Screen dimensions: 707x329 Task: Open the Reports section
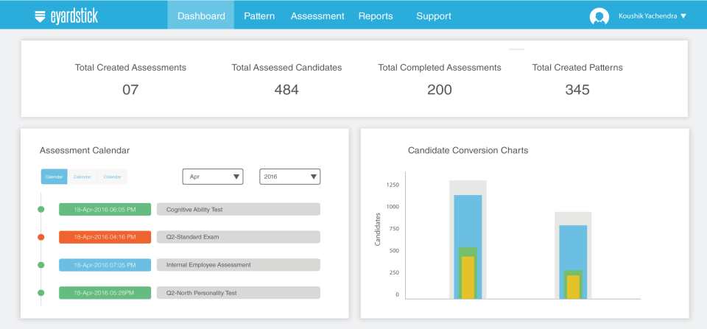376,16
